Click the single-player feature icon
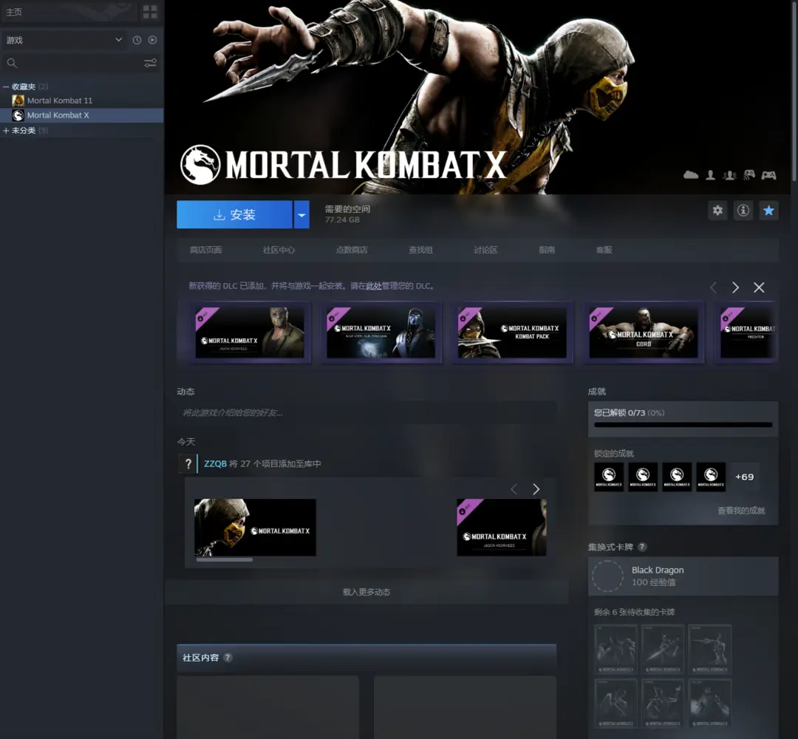The image size is (798, 739). [x=710, y=175]
